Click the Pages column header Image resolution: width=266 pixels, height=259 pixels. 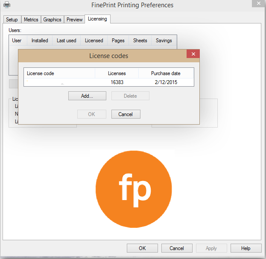[118, 41]
